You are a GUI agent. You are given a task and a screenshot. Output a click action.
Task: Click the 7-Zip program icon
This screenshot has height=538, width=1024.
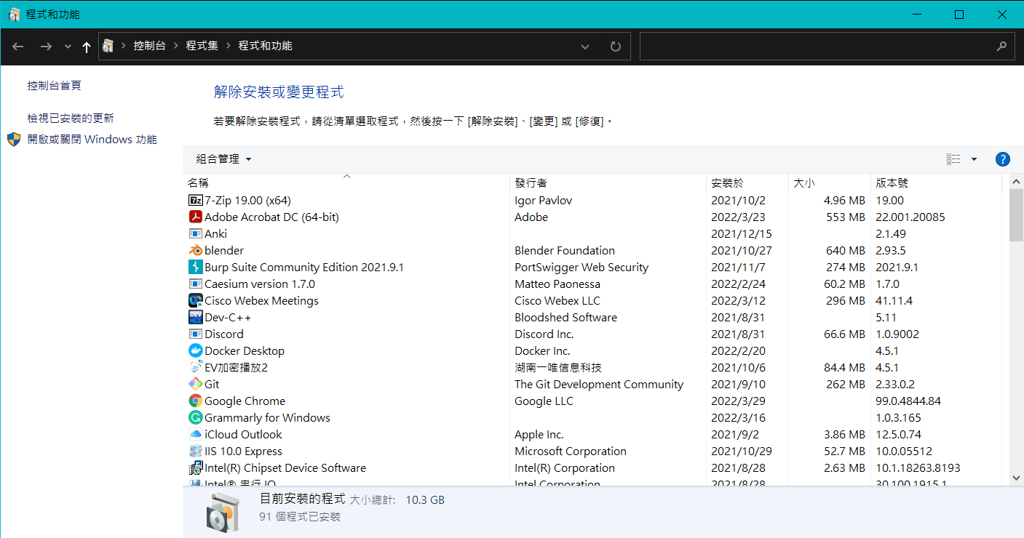[195, 200]
